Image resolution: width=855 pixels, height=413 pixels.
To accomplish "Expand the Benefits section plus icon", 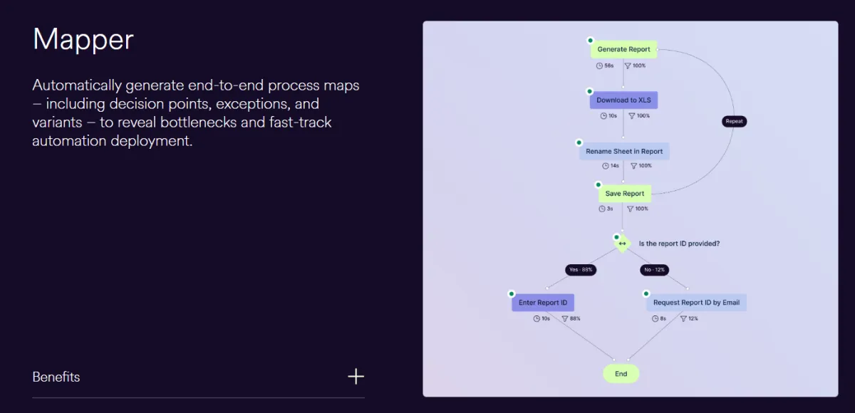I will tap(356, 377).
